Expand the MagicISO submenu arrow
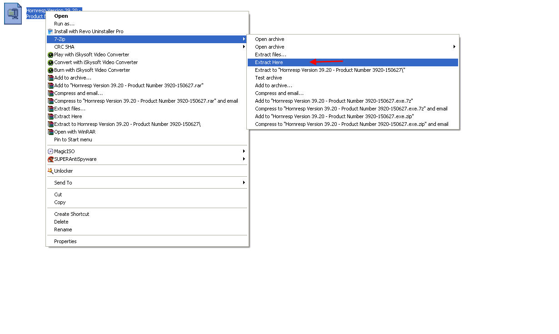Screen dimensions: 559x334 (x=244, y=151)
